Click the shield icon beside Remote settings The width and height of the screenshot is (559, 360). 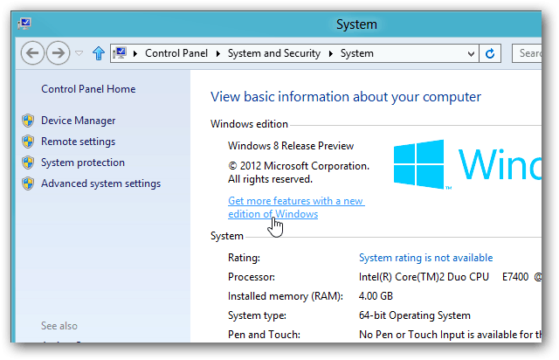point(28,142)
